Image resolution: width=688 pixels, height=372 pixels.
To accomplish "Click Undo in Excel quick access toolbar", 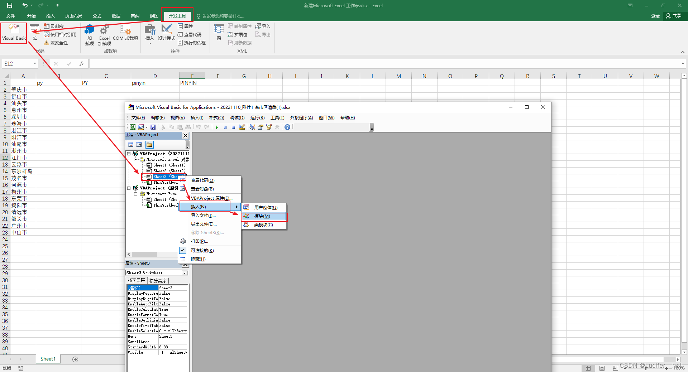I will coord(25,5).
